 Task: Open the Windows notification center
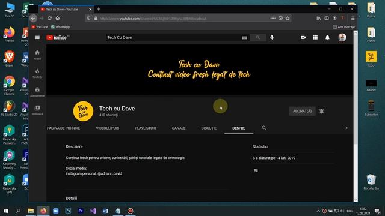[x=377, y=211]
